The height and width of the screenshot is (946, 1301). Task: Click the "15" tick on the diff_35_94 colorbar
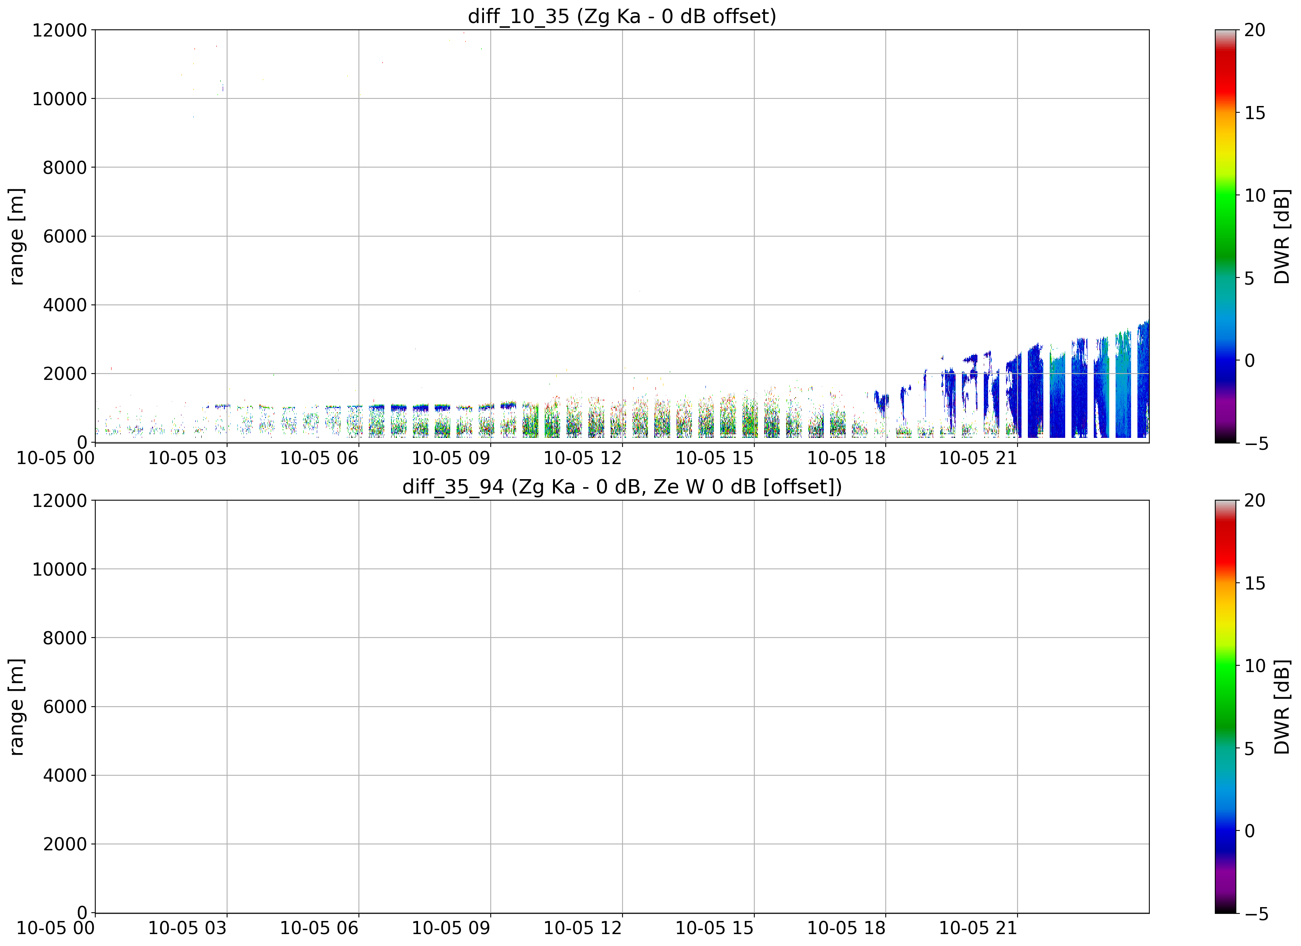coord(1255,583)
